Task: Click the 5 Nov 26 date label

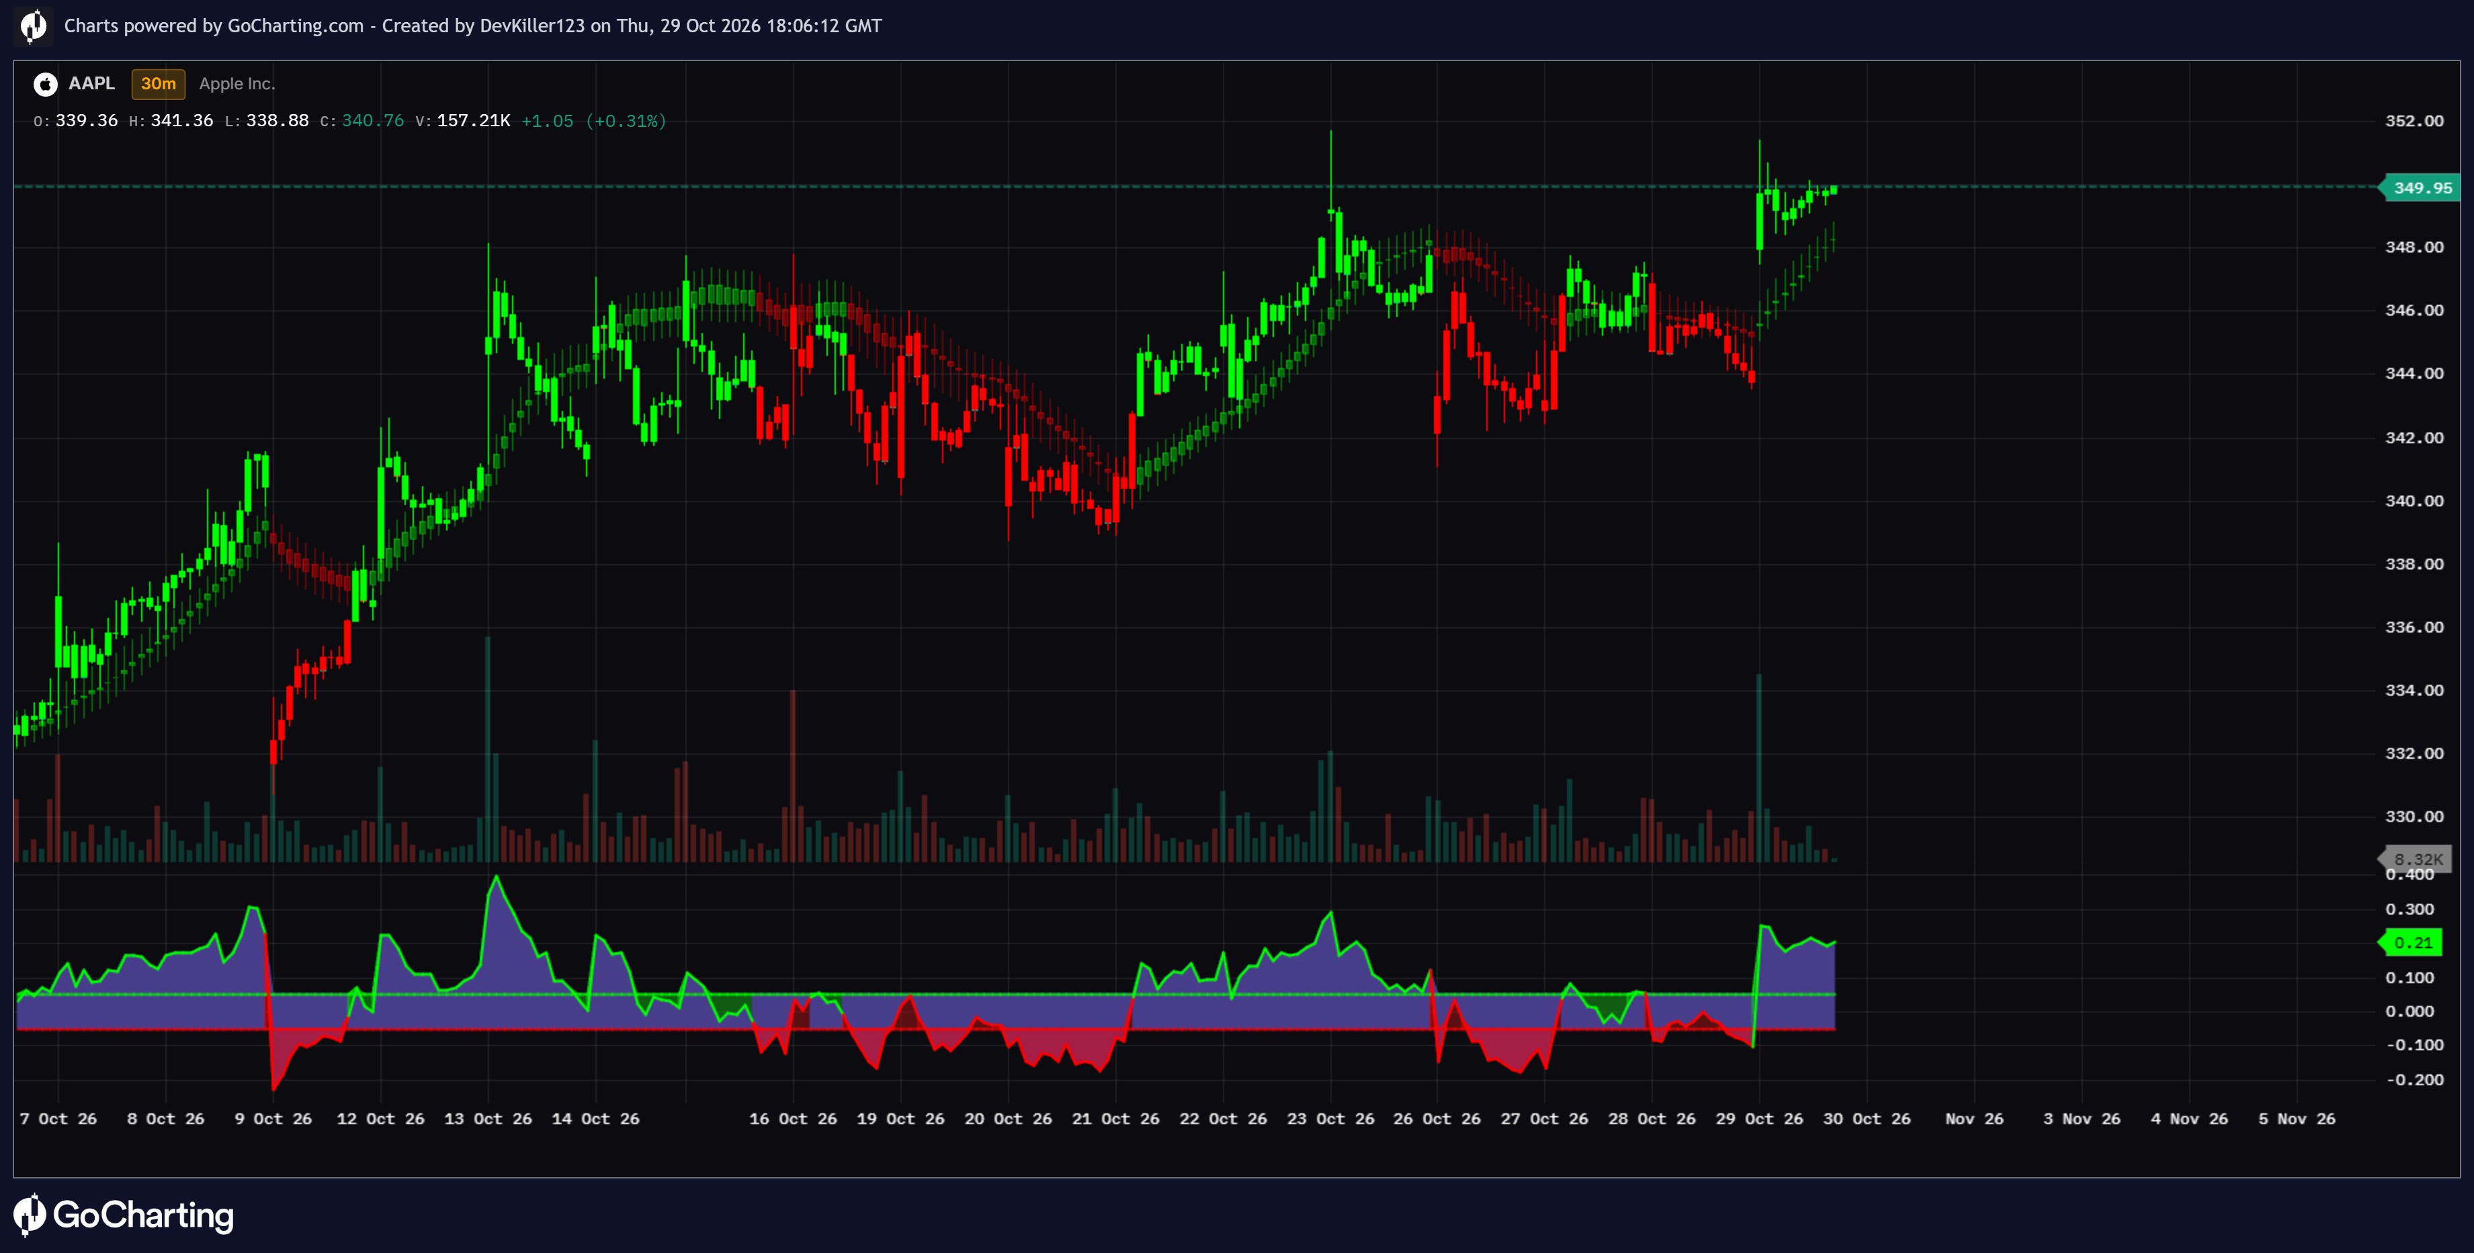Action: (x=2297, y=1119)
